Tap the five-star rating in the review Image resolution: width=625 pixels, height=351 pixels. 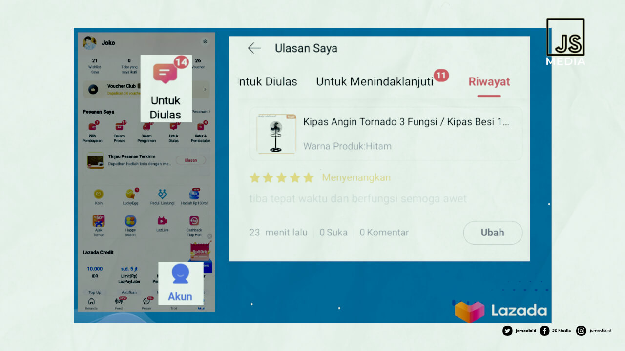281,178
